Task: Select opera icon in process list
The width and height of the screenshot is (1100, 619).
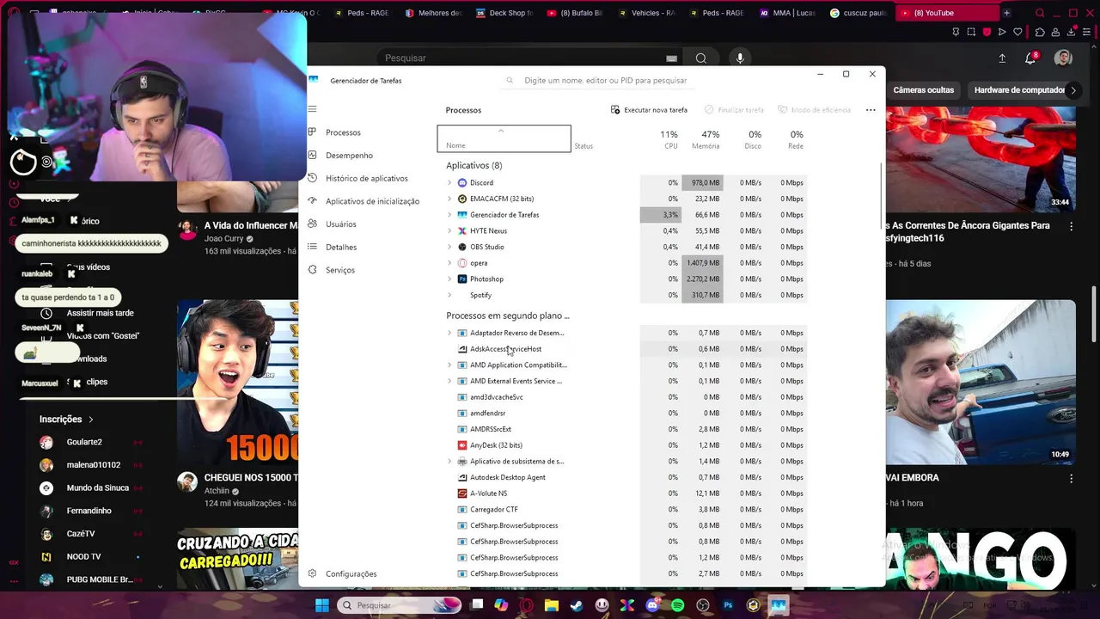Action: coord(462,263)
